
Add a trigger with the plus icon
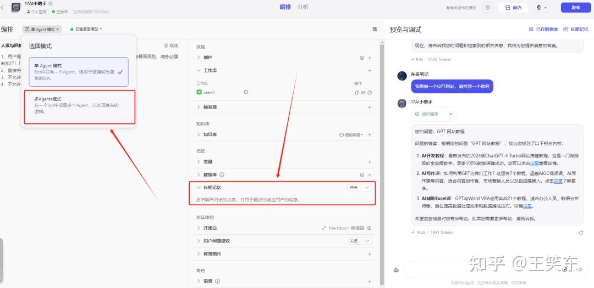pos(370,108)
